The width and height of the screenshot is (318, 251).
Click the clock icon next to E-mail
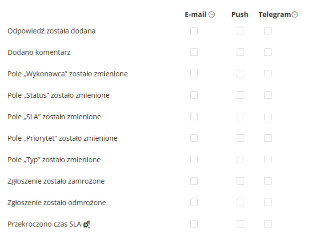point(212,14)
